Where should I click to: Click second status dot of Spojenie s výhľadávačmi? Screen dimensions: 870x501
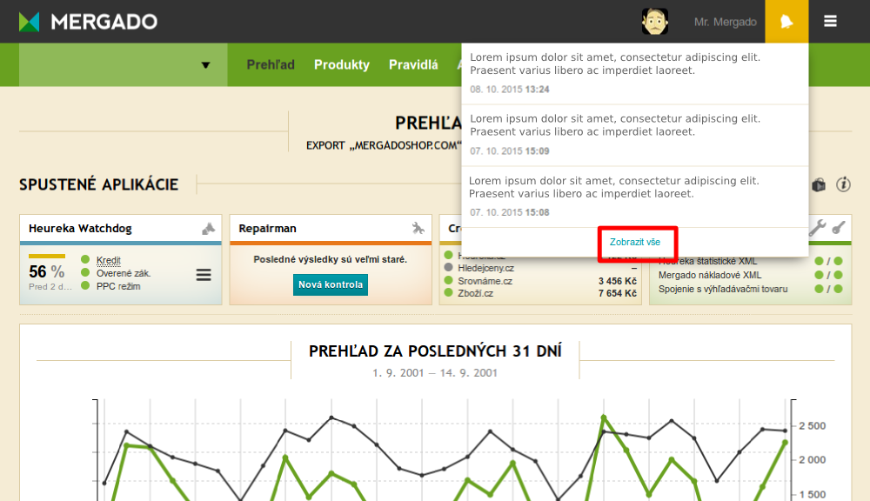point(839,289)
